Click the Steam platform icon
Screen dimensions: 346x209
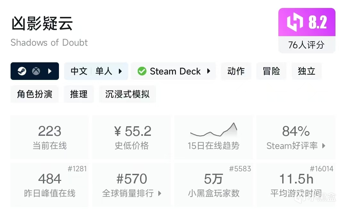(22, 71)
